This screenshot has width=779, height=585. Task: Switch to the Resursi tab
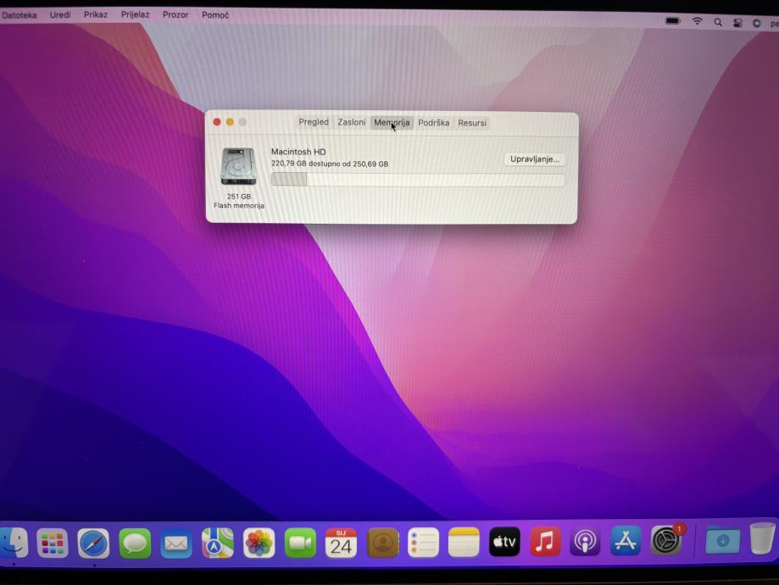tap(472, 123)
